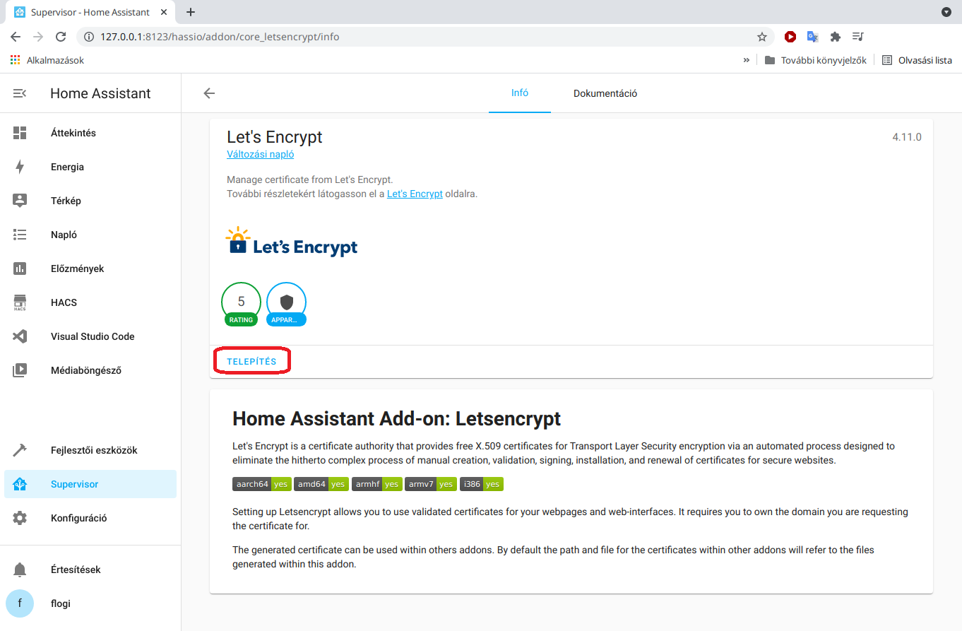The height and width of the screenshot is (631, 962).
Task: Click the Visual Studio Code icon
Action: [x=20, y=336]
